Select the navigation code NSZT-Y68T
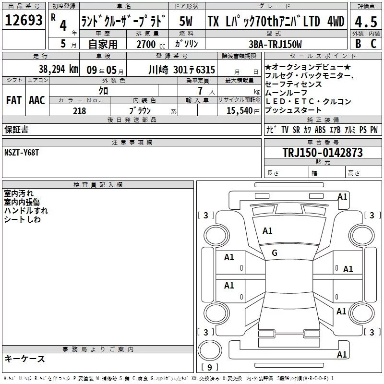 pos(22,153)
